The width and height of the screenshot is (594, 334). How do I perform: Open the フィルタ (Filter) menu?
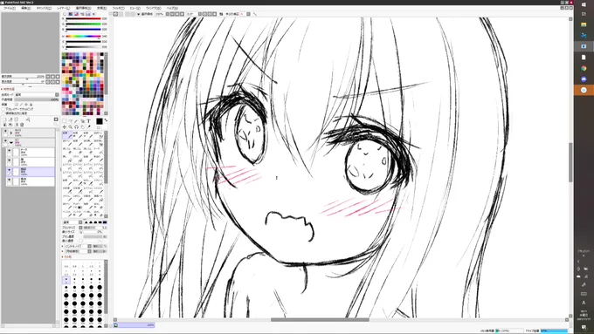click(118, 8)
